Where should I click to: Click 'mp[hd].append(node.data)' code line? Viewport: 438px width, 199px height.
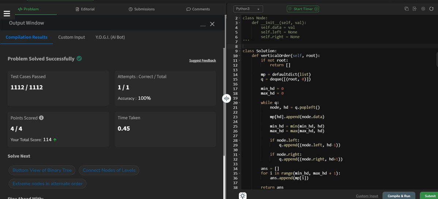click(x=297, y=117)
